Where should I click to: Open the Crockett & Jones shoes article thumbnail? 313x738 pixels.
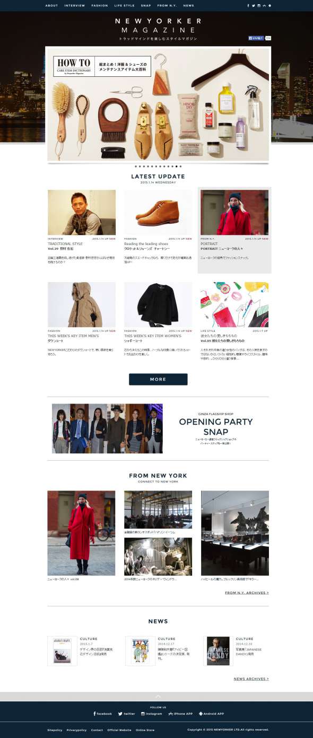pyautogui.click(x=158, y=213)
